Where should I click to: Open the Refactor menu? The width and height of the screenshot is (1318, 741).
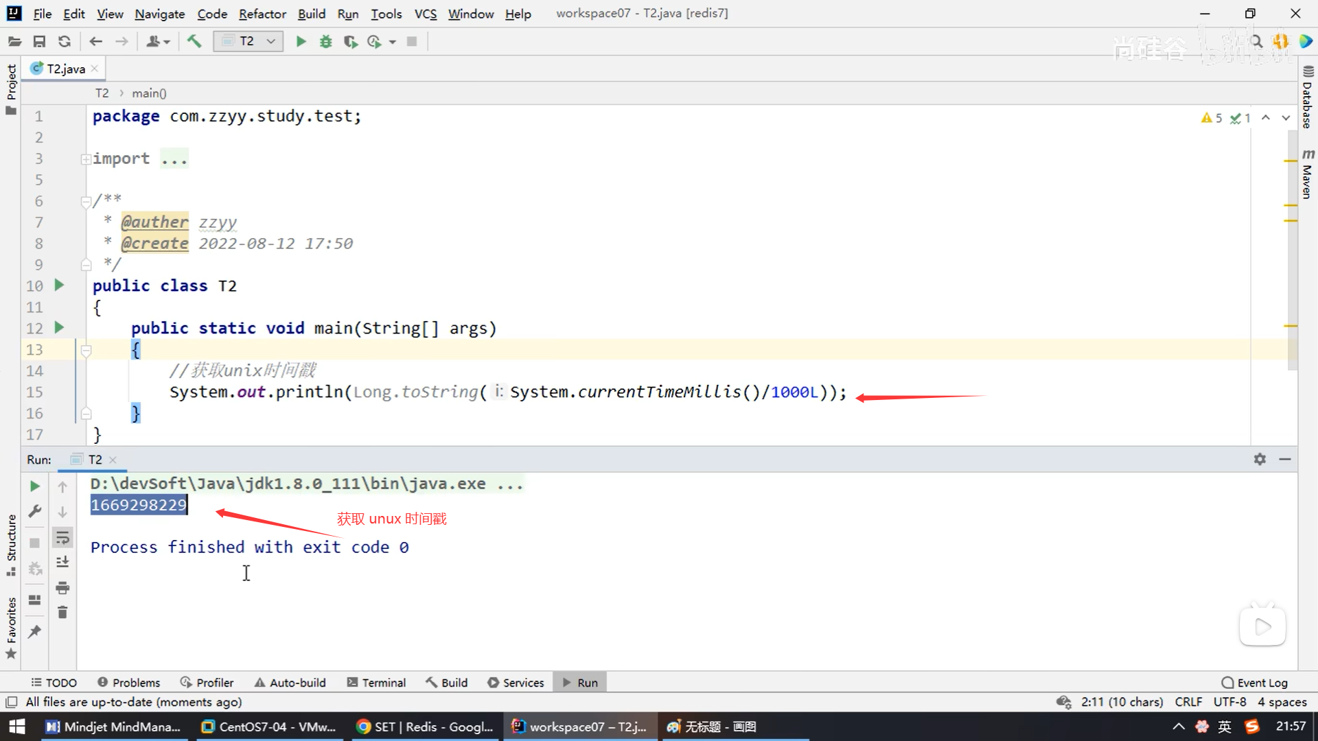click(x=262, y=14)
